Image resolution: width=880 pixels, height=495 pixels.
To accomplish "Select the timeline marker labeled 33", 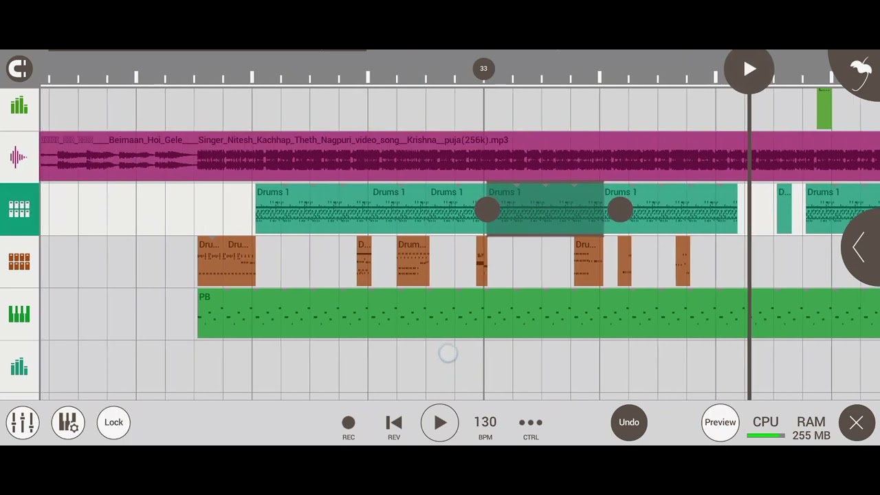I will (x=483, y=68).
